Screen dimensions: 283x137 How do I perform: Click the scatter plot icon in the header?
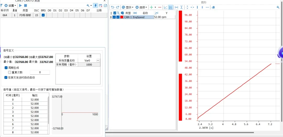(x=156, y=13)
